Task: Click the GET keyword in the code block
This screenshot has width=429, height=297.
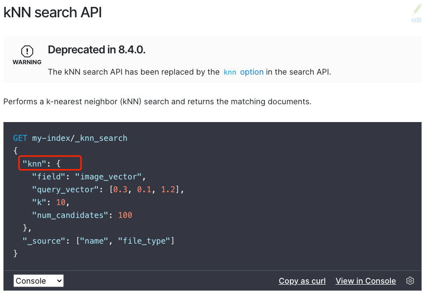Action: click(20, 138)
